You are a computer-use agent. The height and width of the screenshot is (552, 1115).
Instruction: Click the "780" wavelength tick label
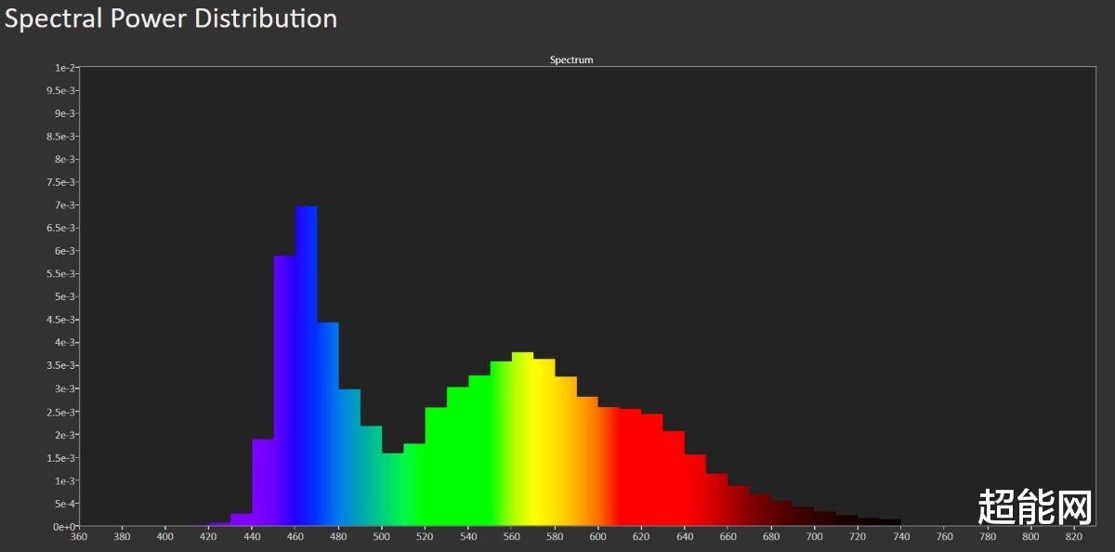tap(988, 537)
